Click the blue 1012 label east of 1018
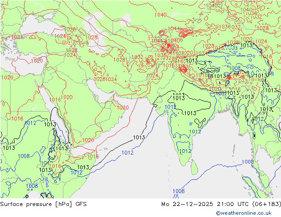The height and width of the screenshot is (217, 281). pos(30,123)
